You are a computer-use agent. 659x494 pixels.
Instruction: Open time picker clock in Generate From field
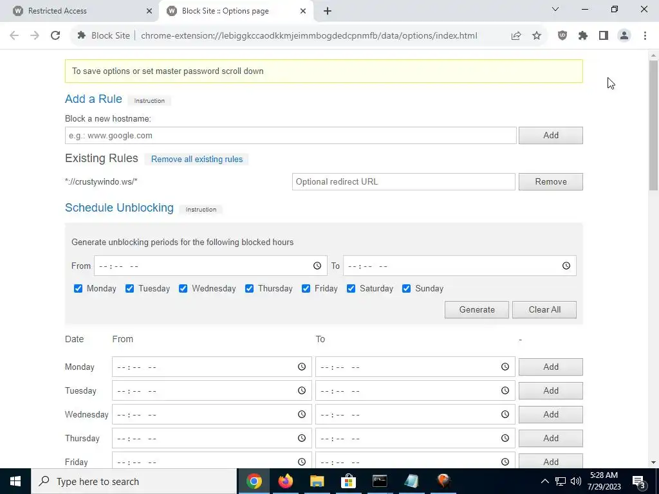tap(317, 266)
